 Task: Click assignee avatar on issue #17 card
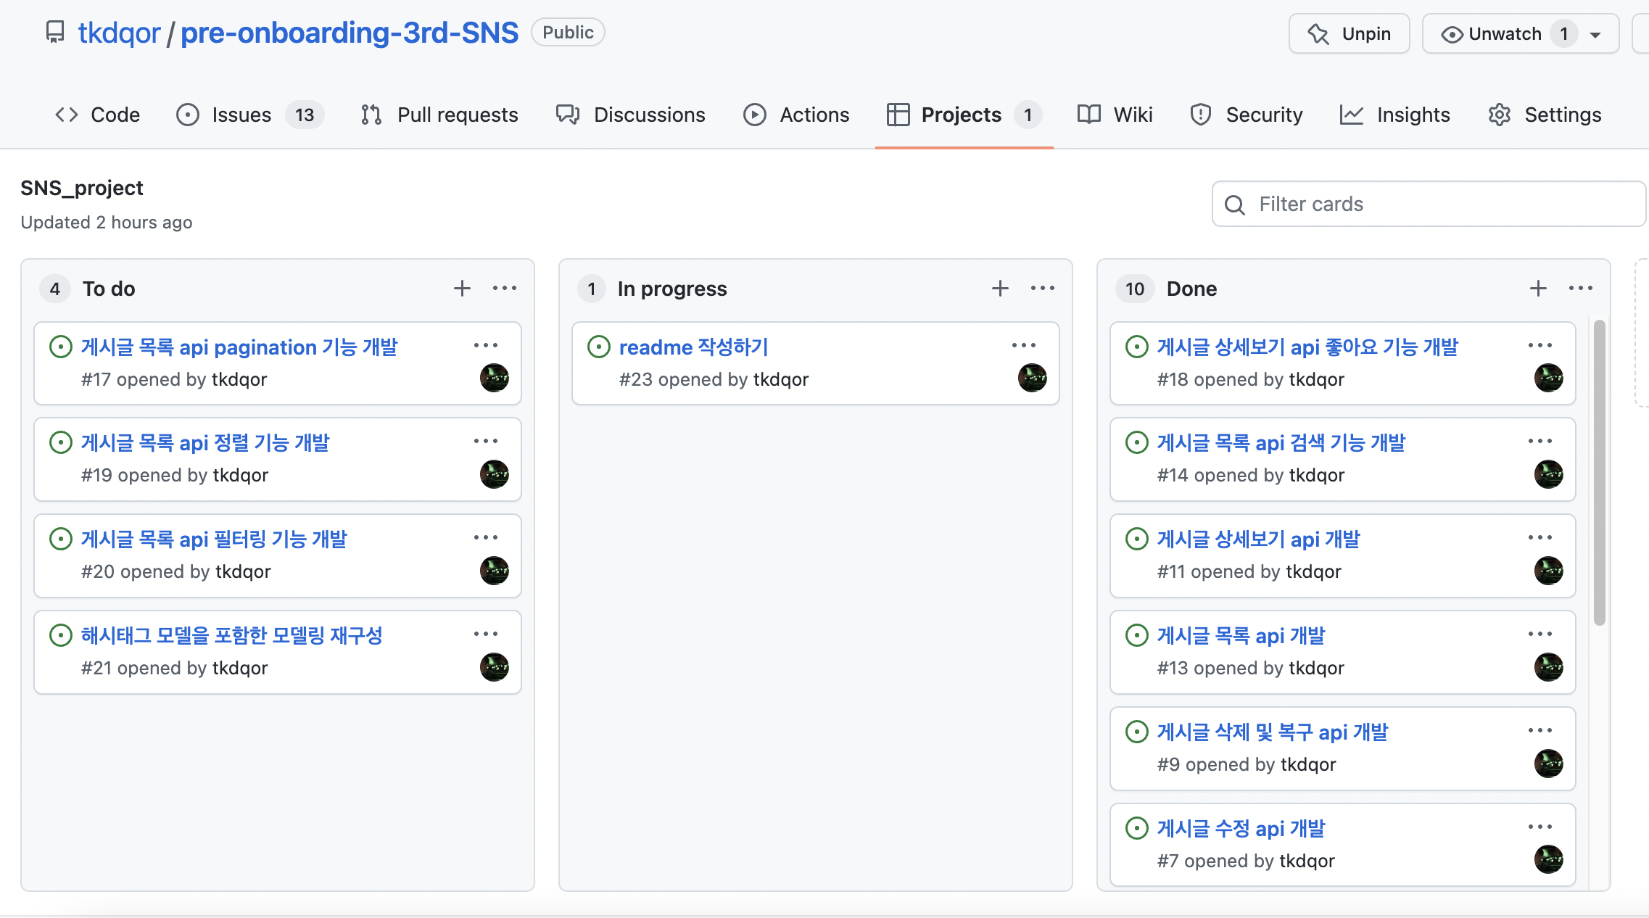point(495,378)
